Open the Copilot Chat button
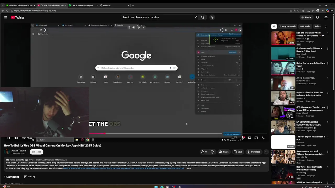The width and height of the screenshot is (335, 188). pyautogui.click(x=329, y=11)
